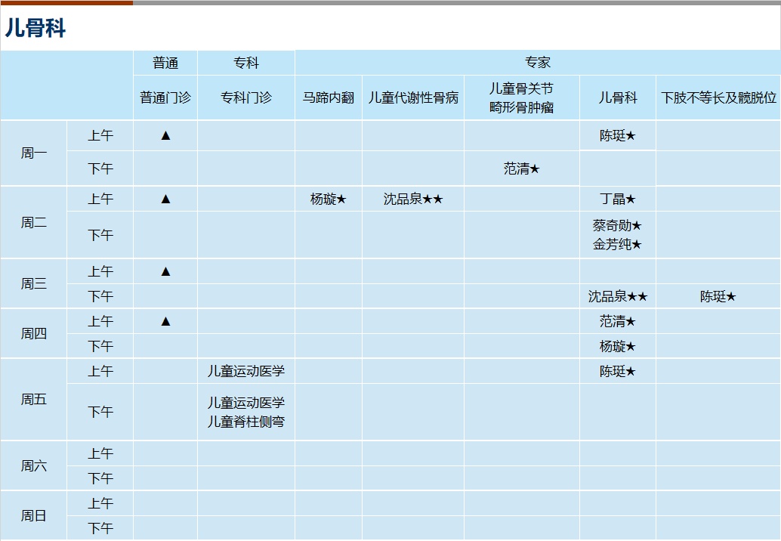781x541 pixels.
Task: Select the 上午 label for 周三
Action: point(100,271)
